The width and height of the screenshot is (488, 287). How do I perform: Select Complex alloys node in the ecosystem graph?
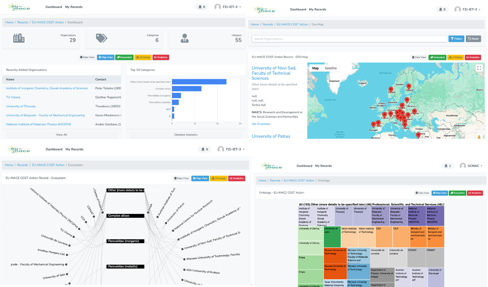125,216
